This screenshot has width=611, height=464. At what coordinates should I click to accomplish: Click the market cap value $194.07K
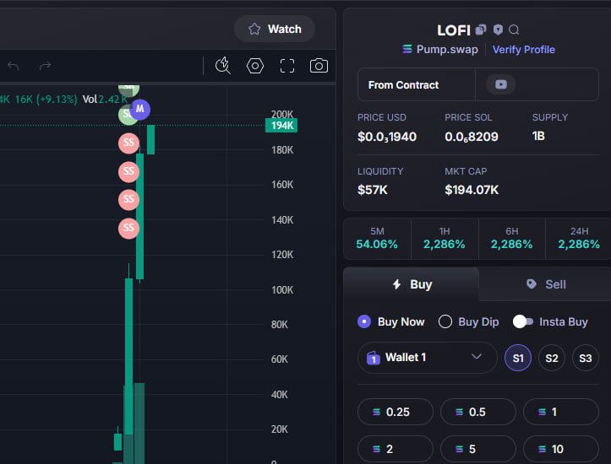472,190
